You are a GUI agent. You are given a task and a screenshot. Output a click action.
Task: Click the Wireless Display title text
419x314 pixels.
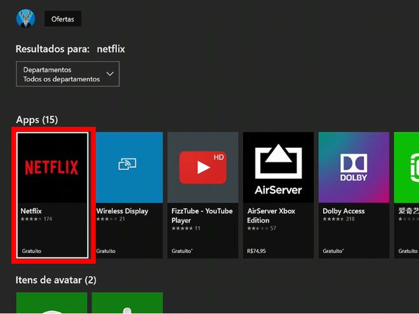pos(122,211)
